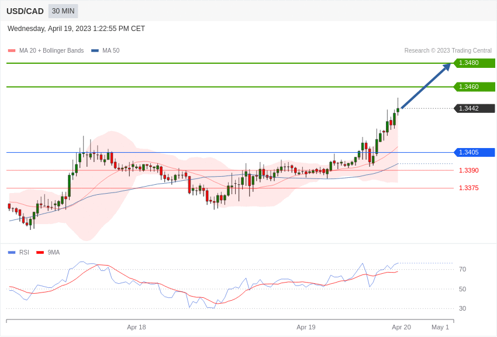Click the MA 50 legend label
The image size is (497, 337).
click(111, 50)
